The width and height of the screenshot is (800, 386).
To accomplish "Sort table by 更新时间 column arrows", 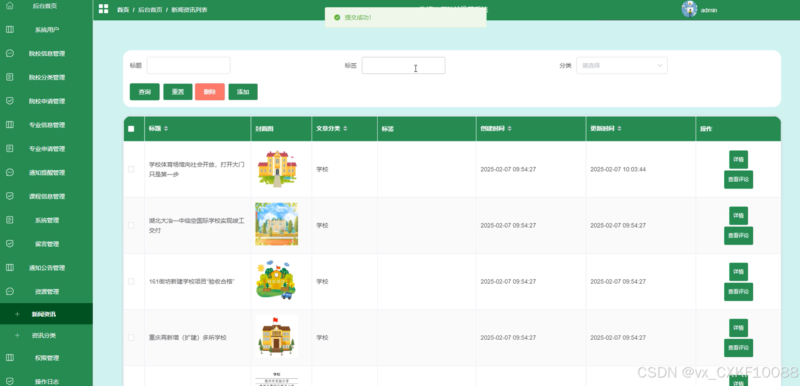I will tap(619, 129).
